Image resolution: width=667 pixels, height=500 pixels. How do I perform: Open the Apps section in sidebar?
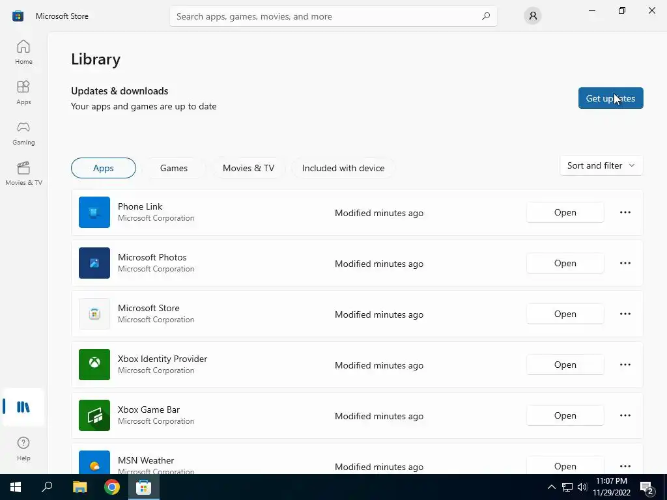(x=23, y=92)
